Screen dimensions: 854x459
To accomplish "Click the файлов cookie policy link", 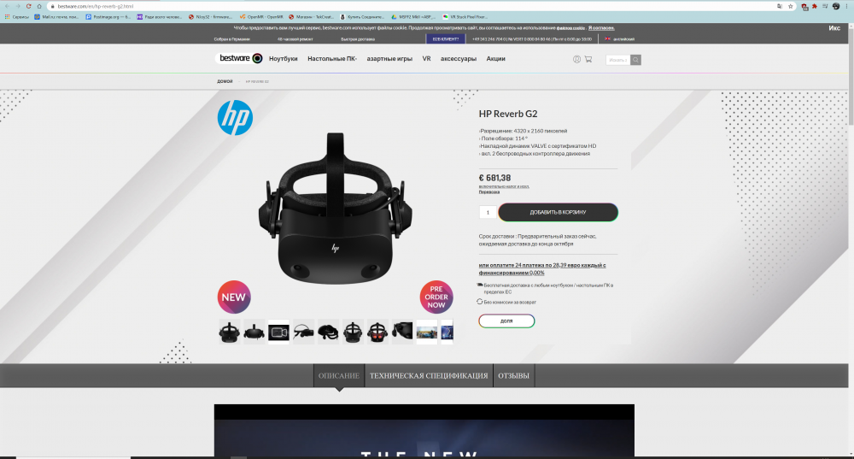I will [570, 28].
